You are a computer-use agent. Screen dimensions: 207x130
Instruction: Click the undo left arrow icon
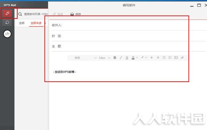152,58
